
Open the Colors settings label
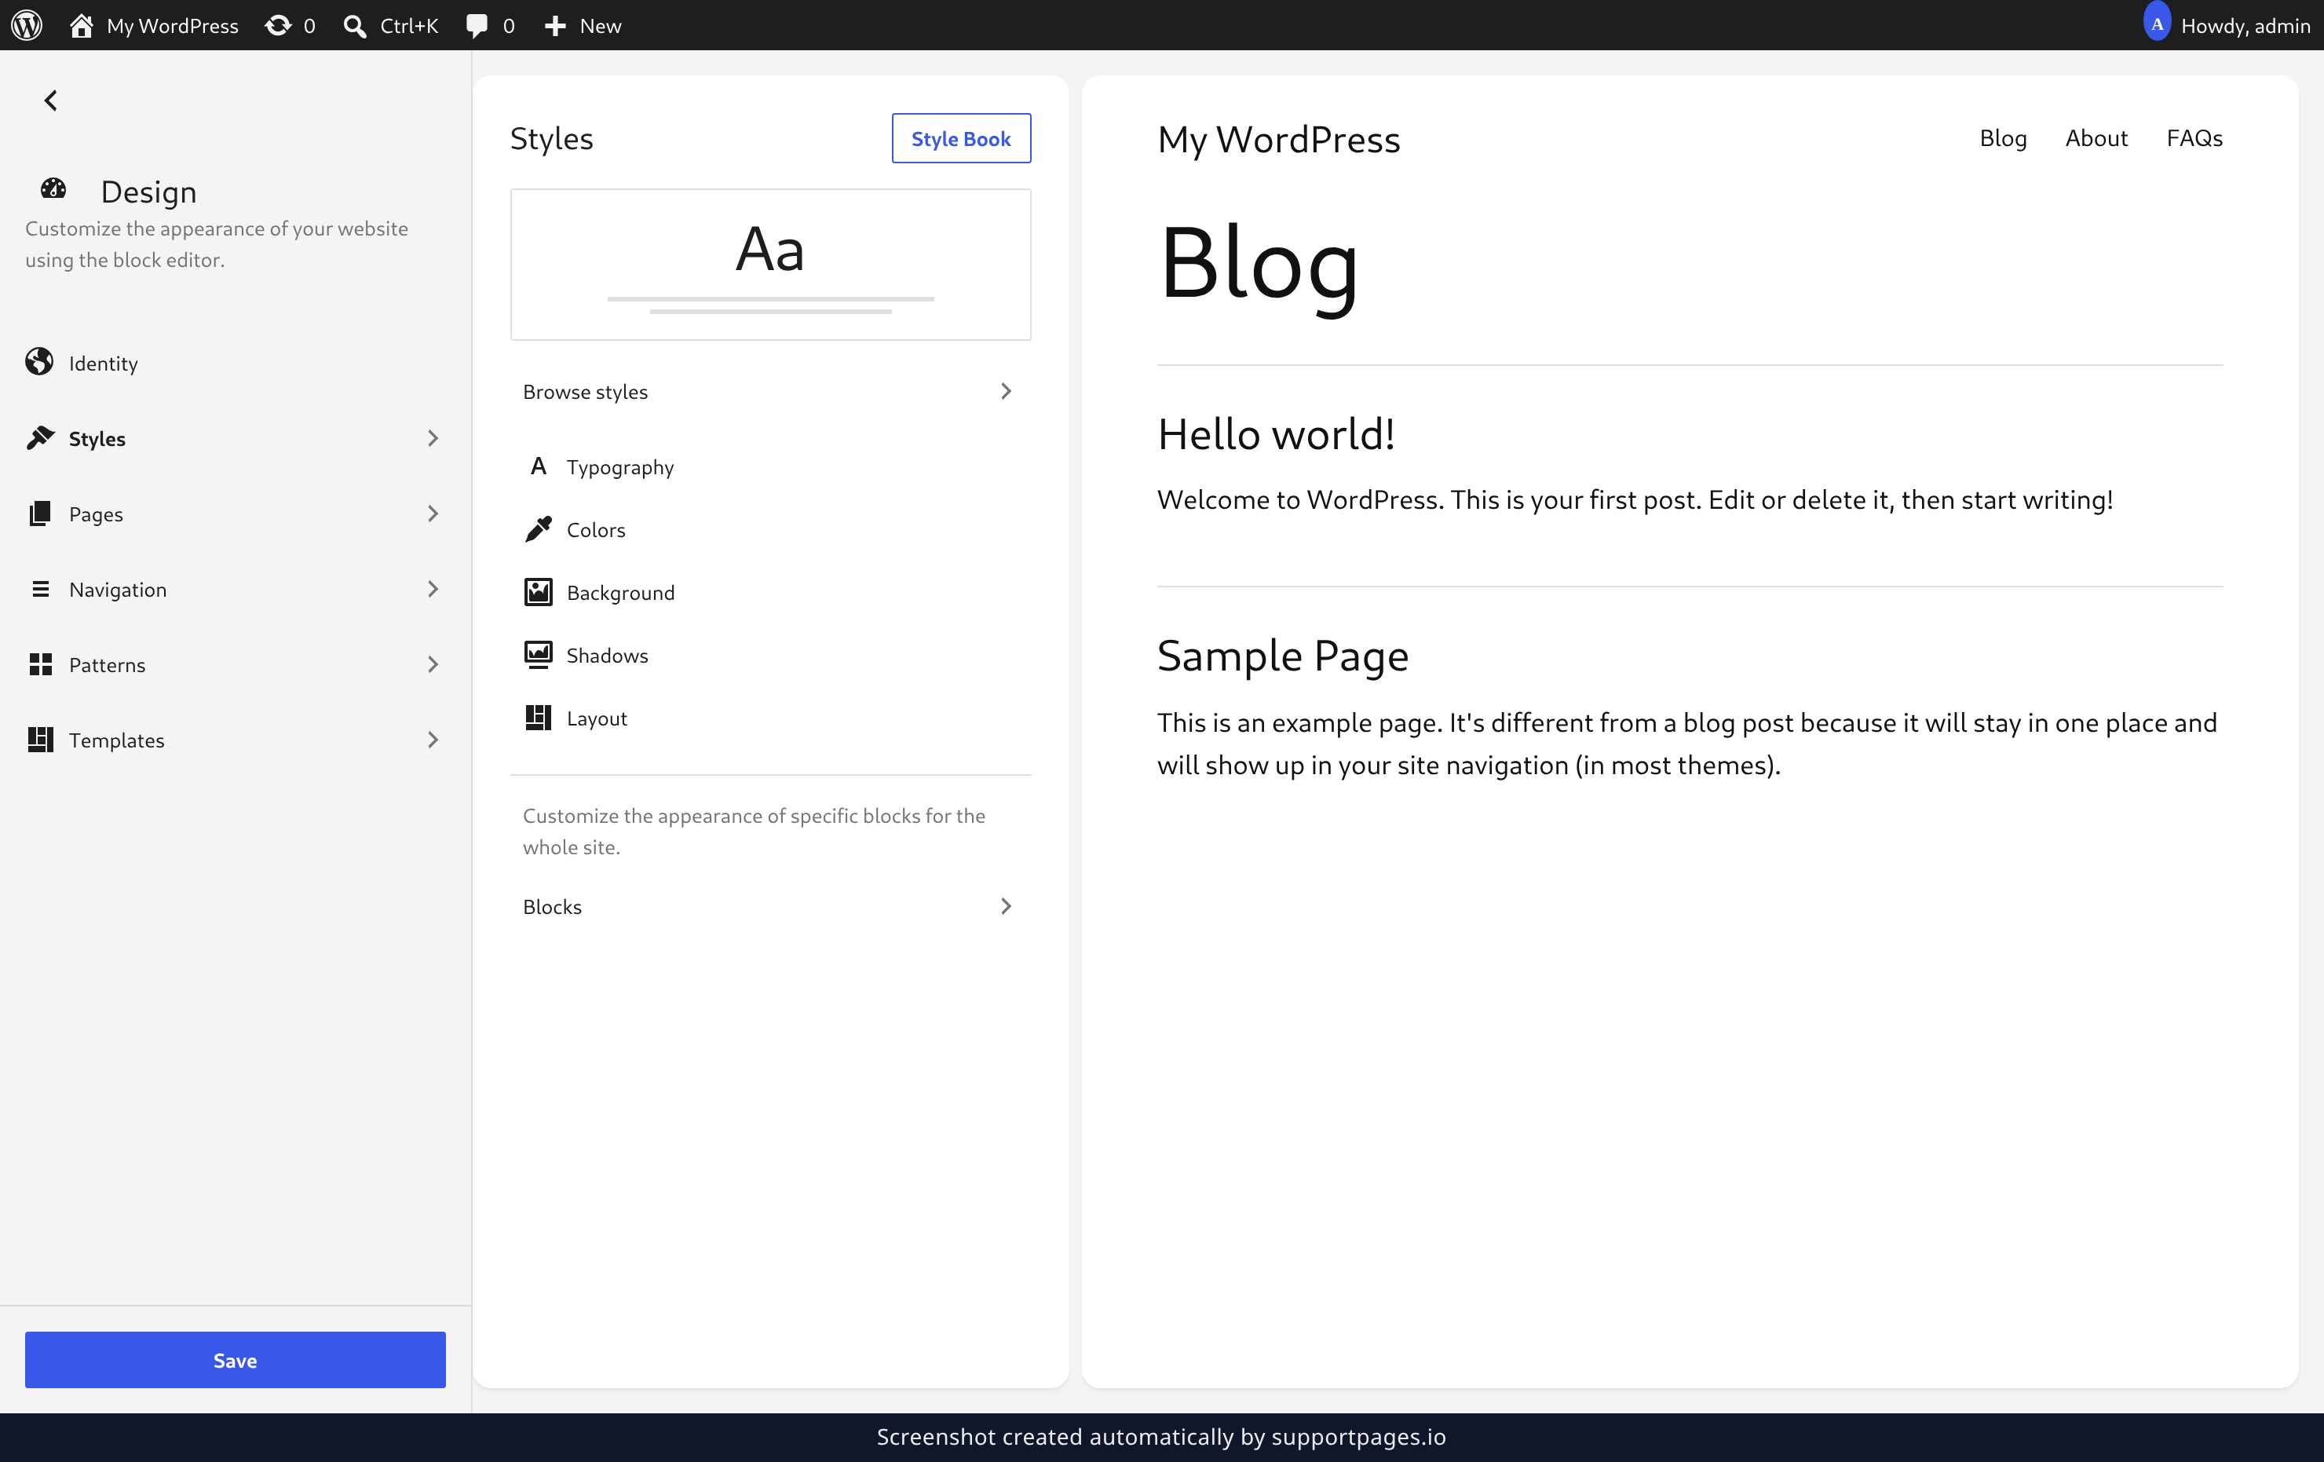click(595, 530)
